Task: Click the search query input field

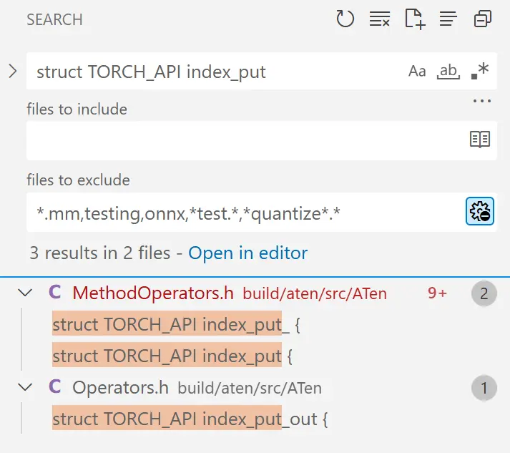Action: point(215,71)
